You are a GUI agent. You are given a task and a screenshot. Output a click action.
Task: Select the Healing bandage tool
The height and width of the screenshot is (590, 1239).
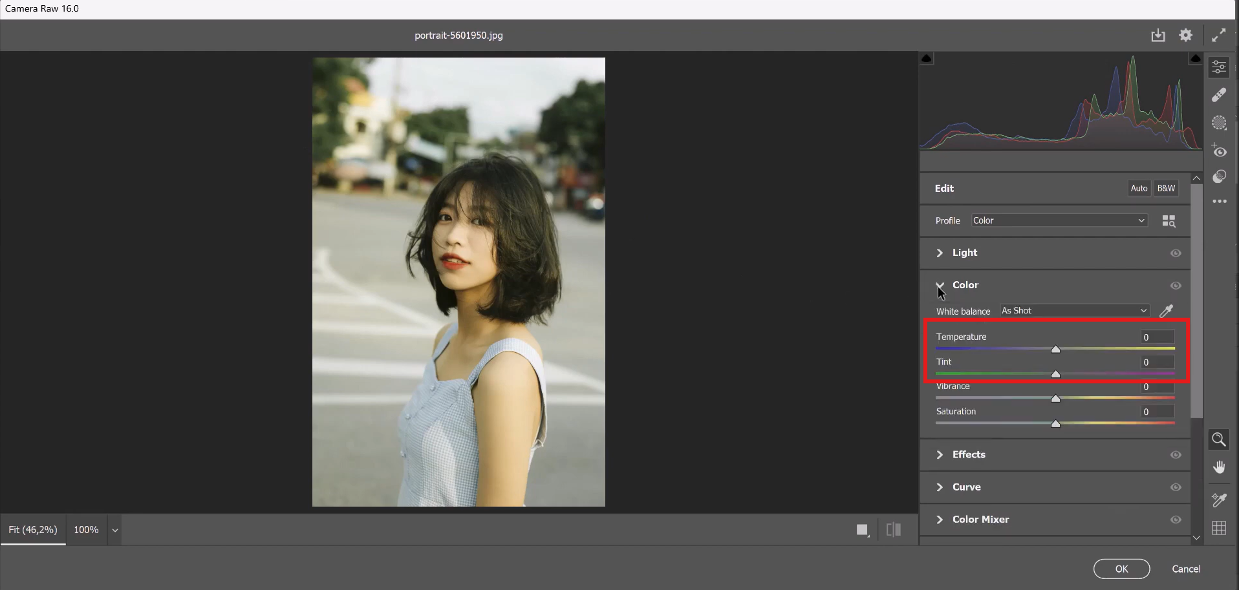[x=1219, y=95]
